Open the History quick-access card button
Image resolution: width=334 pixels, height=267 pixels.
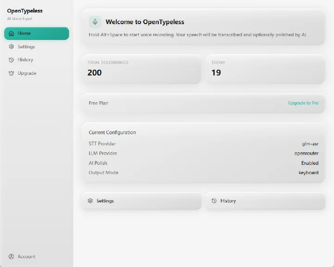coord(265,201)
